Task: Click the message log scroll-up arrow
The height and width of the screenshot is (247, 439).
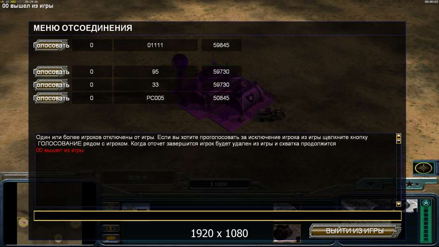Action: [399, 136]
